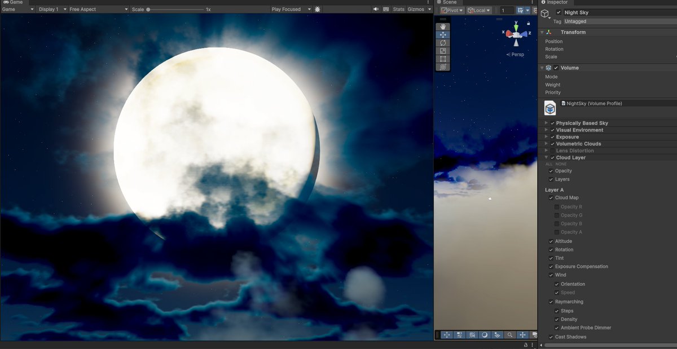Click the sliders icon in bottom Scene overlay
The width and height of the screenshot is (677, 349).
[x=459, y=335]
